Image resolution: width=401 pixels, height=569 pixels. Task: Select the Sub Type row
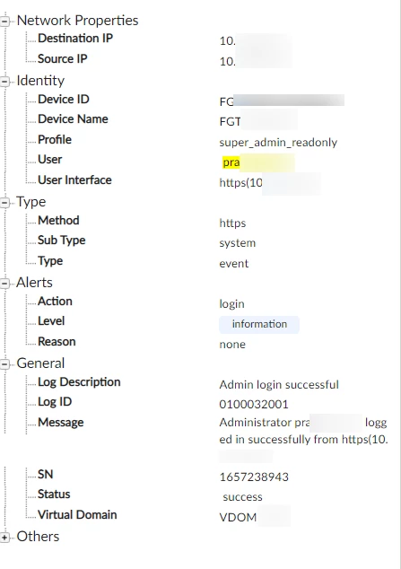(x=201, y=241)
